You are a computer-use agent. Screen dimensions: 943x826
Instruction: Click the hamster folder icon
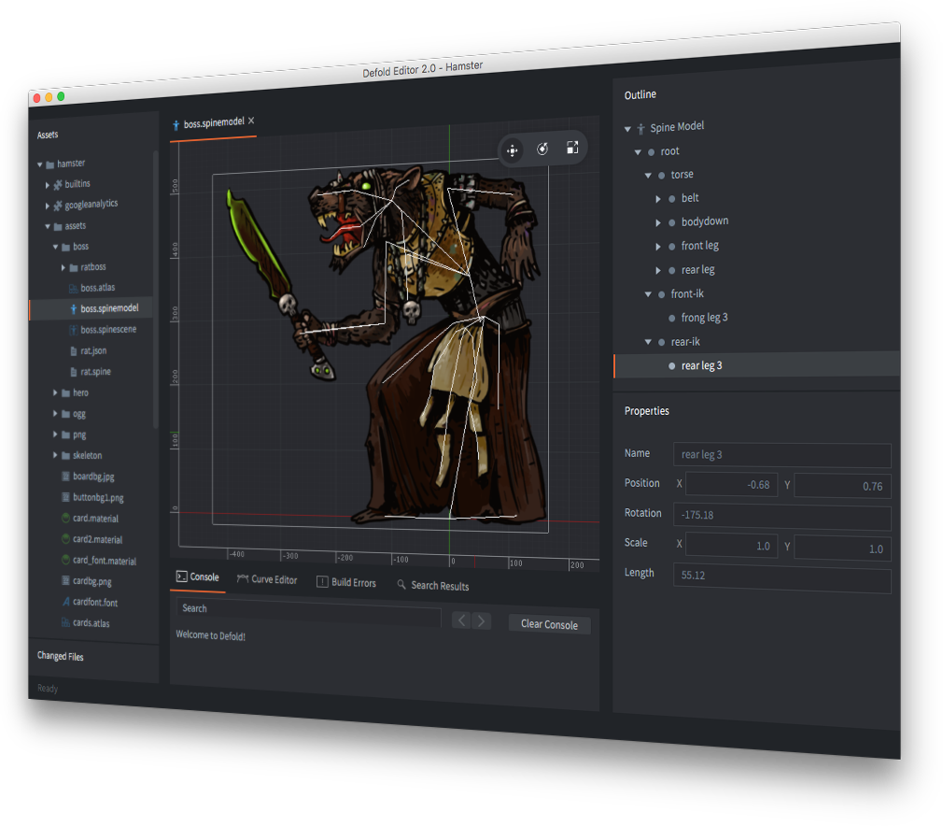pyautogui.click(x=49, y=164)
